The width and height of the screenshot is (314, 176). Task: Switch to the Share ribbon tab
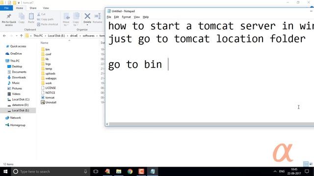[x=33, y=8]
